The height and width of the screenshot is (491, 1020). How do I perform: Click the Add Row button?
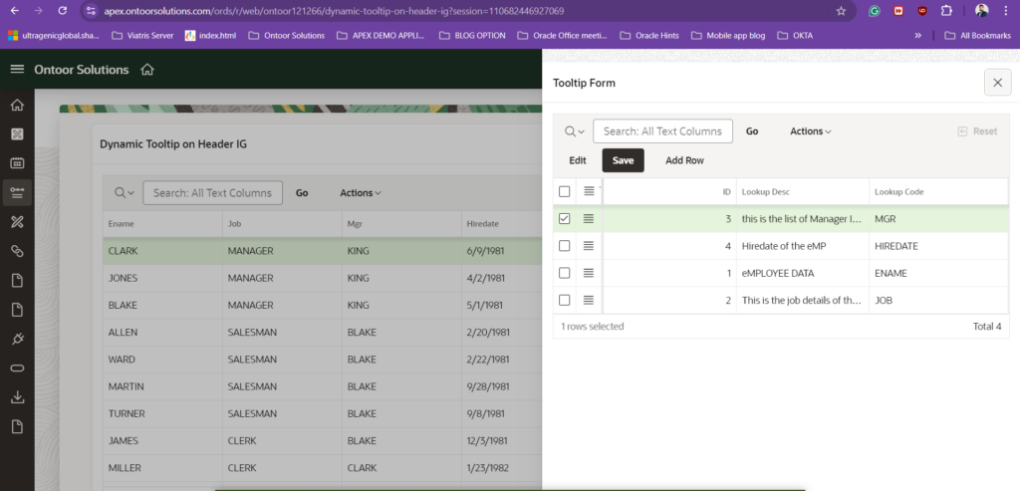click(684, 160)
